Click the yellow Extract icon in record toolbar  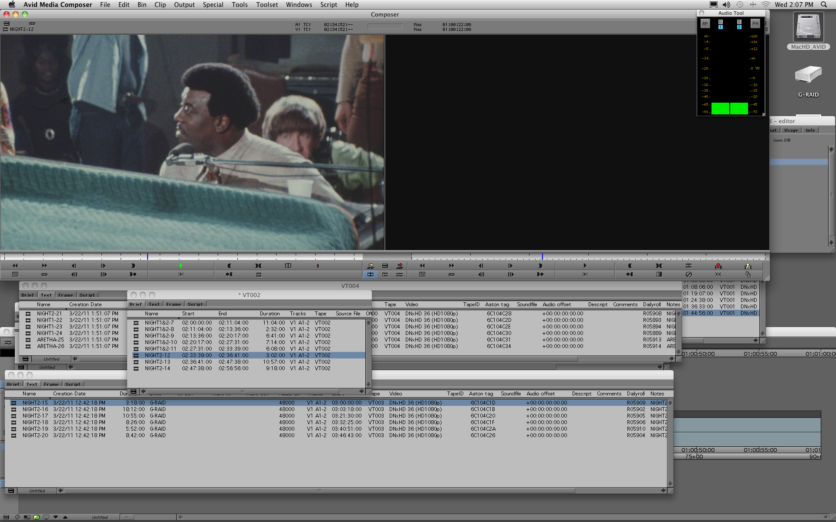point(748,266)
